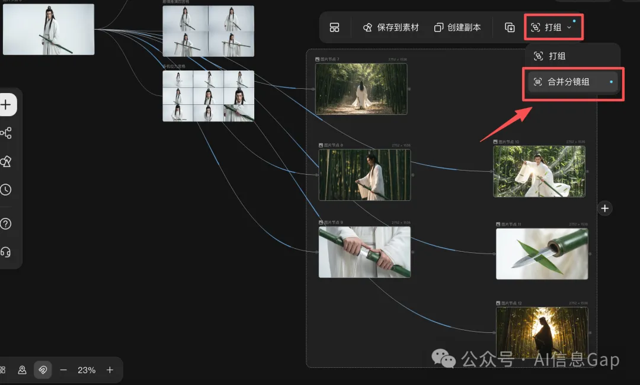Click input connector of 图片节点 10
640x385 pixels.
491,172
